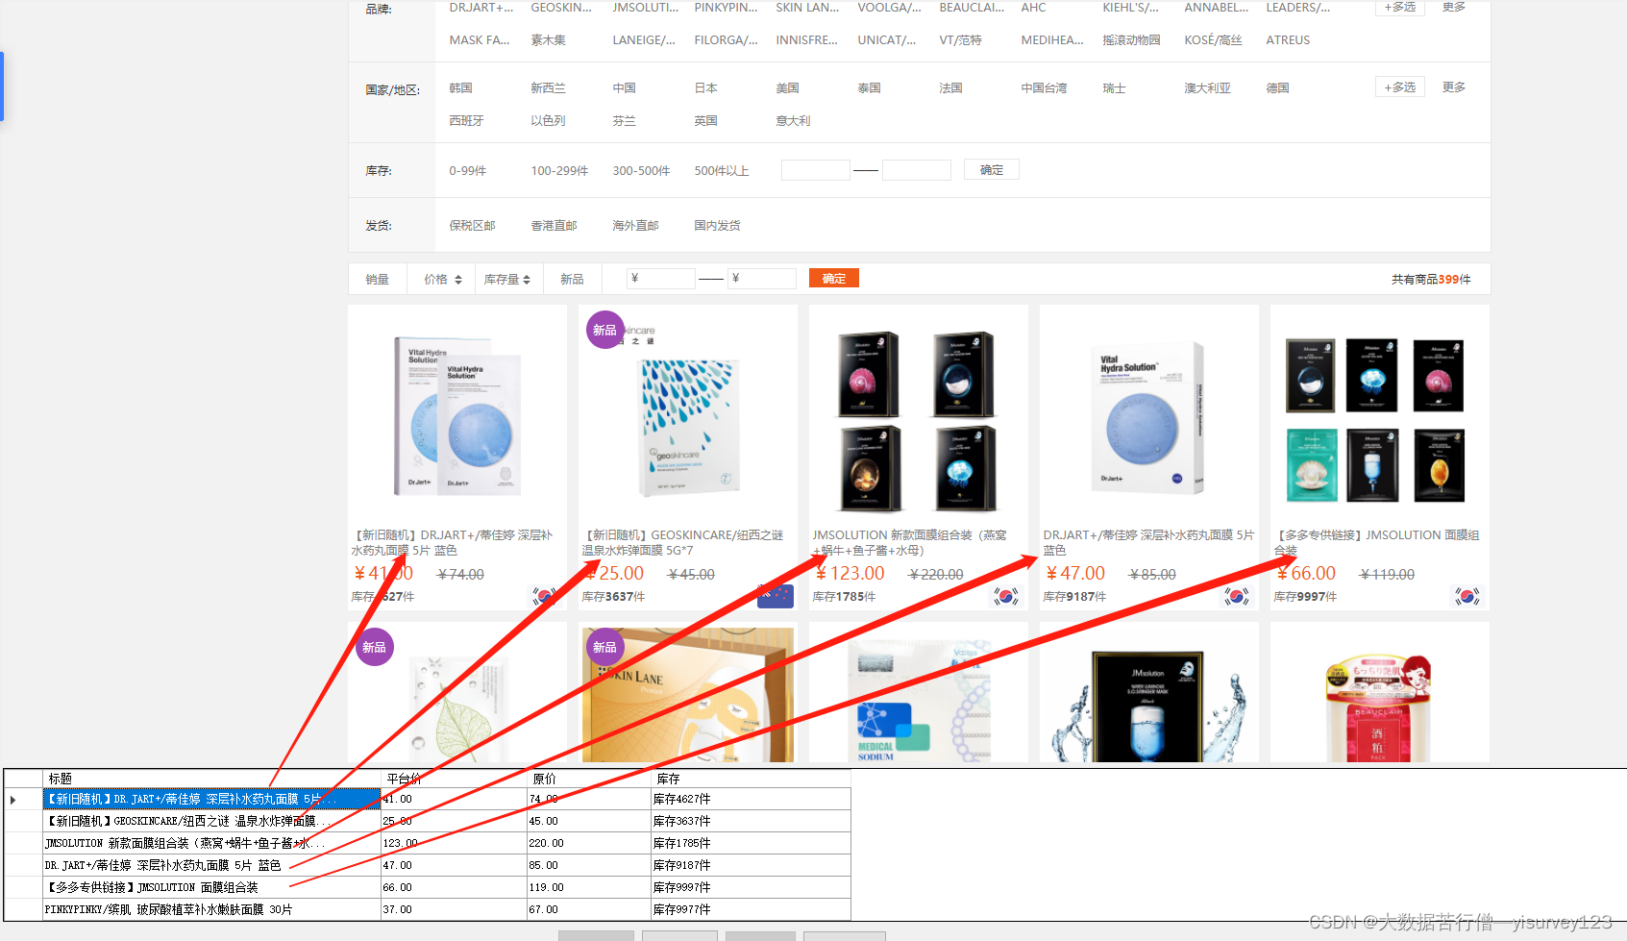Click the +多选 button in the 品牌 row

(1400, 7)
